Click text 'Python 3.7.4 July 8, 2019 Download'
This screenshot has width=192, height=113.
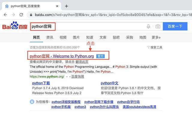coord(58,88)
